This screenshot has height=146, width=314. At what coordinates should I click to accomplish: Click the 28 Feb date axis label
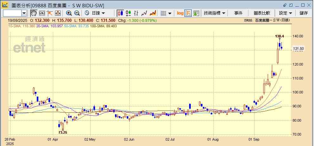(10, 139)
